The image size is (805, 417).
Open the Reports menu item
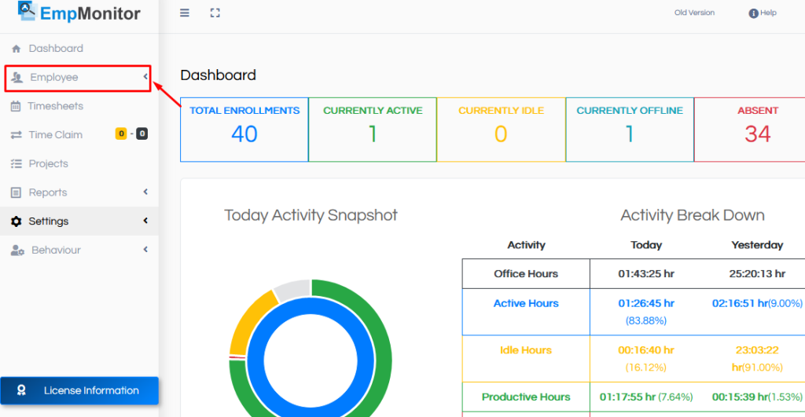pyautogui.click(x=79, y=192)
